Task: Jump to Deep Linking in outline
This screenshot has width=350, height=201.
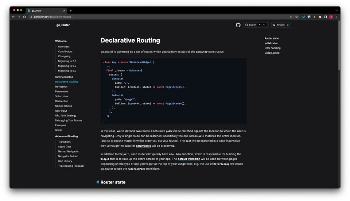Action: 272,53
